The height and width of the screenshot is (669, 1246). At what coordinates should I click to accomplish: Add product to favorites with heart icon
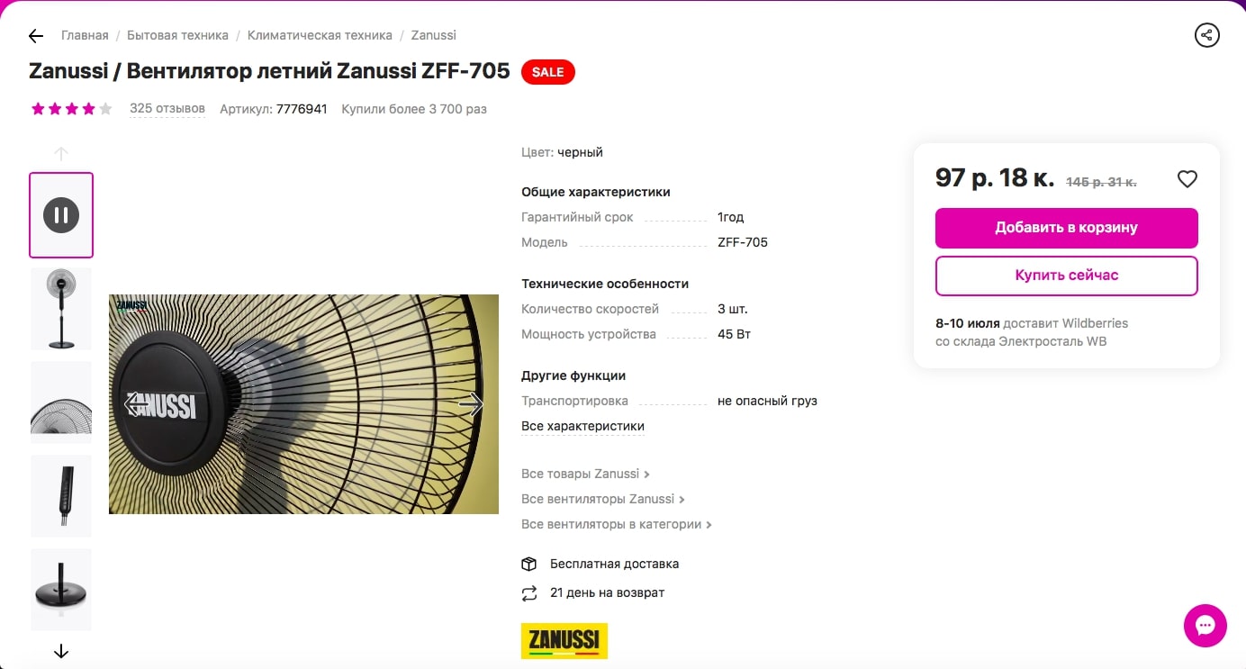pyautogui.click(x=1187, y=179)
